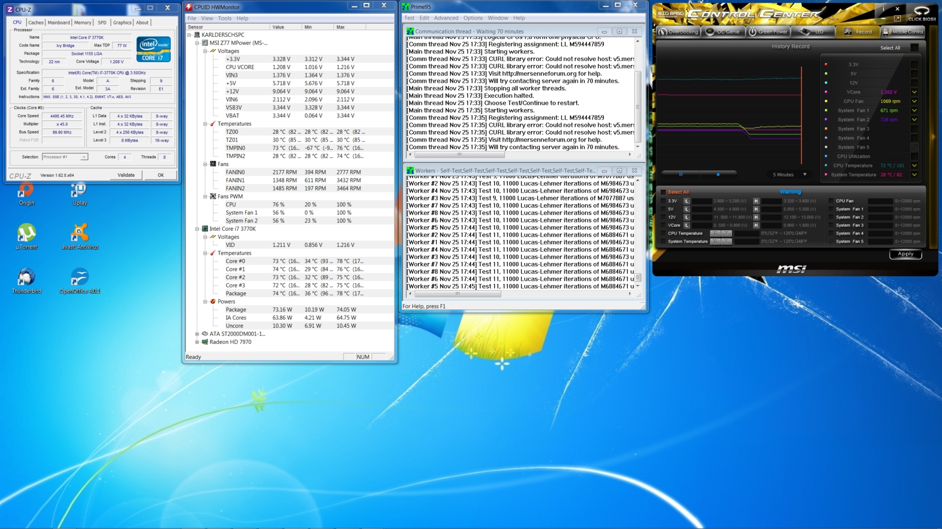This screenshot has width=942, height=529.
Task: Open the Processor #1 selection dropdown in CPU-Z
Action: (x=65, y=157)
